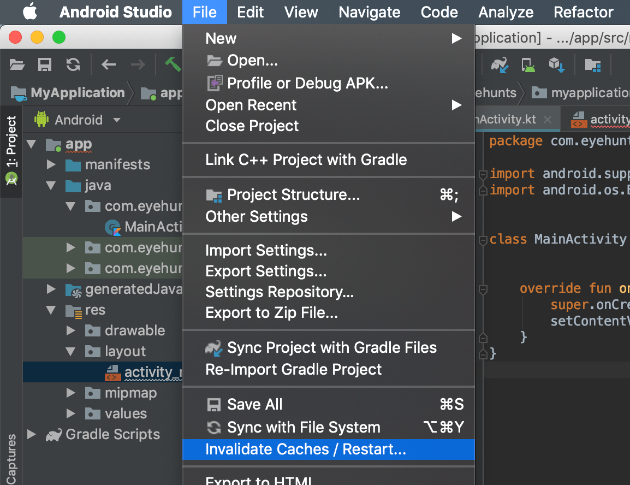The height and width of the screenshot is (485, 630).
Task: Open the AVD Manager
Action: click(x=528, y=64)
